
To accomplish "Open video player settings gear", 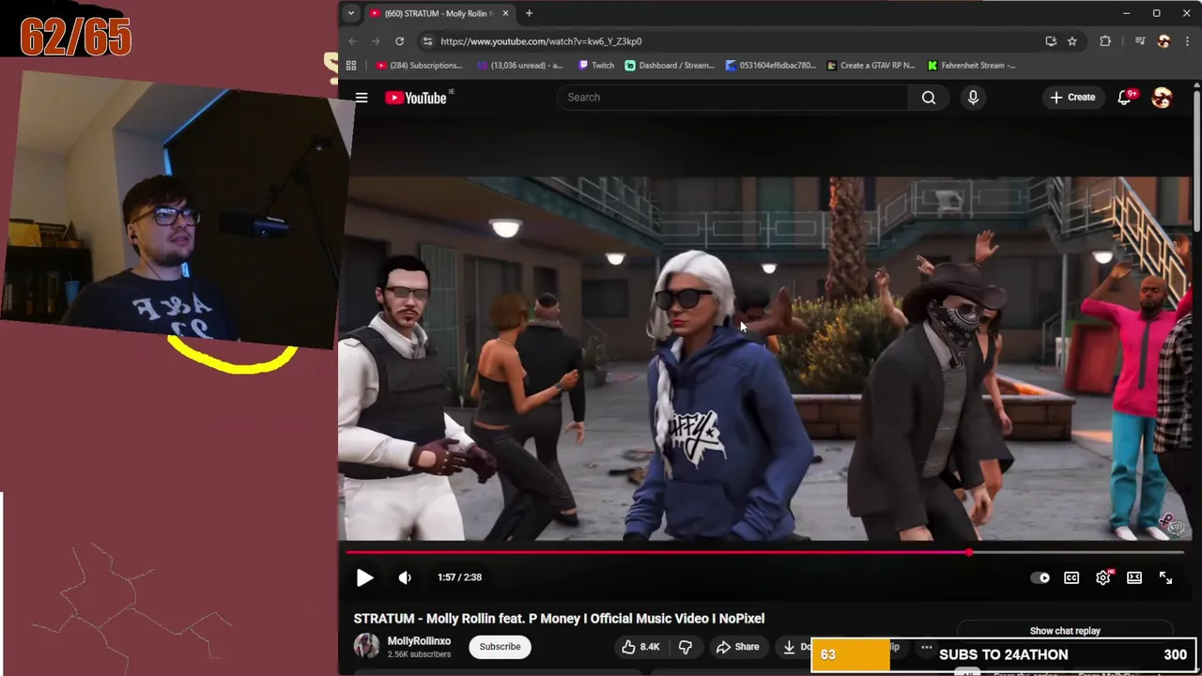I will (1103, 577).
